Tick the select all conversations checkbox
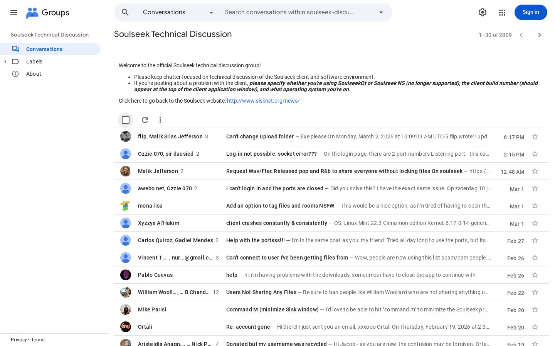This screenshot has width=555, height=346. click(x=126, y=120)
